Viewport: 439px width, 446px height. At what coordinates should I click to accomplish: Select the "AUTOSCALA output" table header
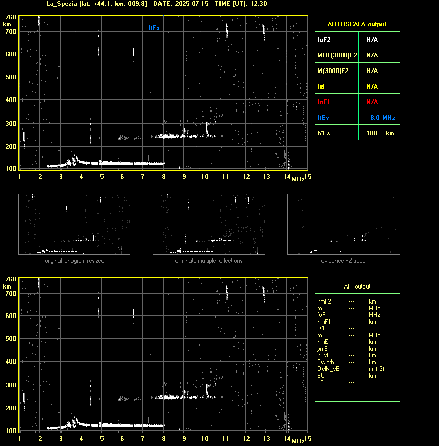pos(357,24)
